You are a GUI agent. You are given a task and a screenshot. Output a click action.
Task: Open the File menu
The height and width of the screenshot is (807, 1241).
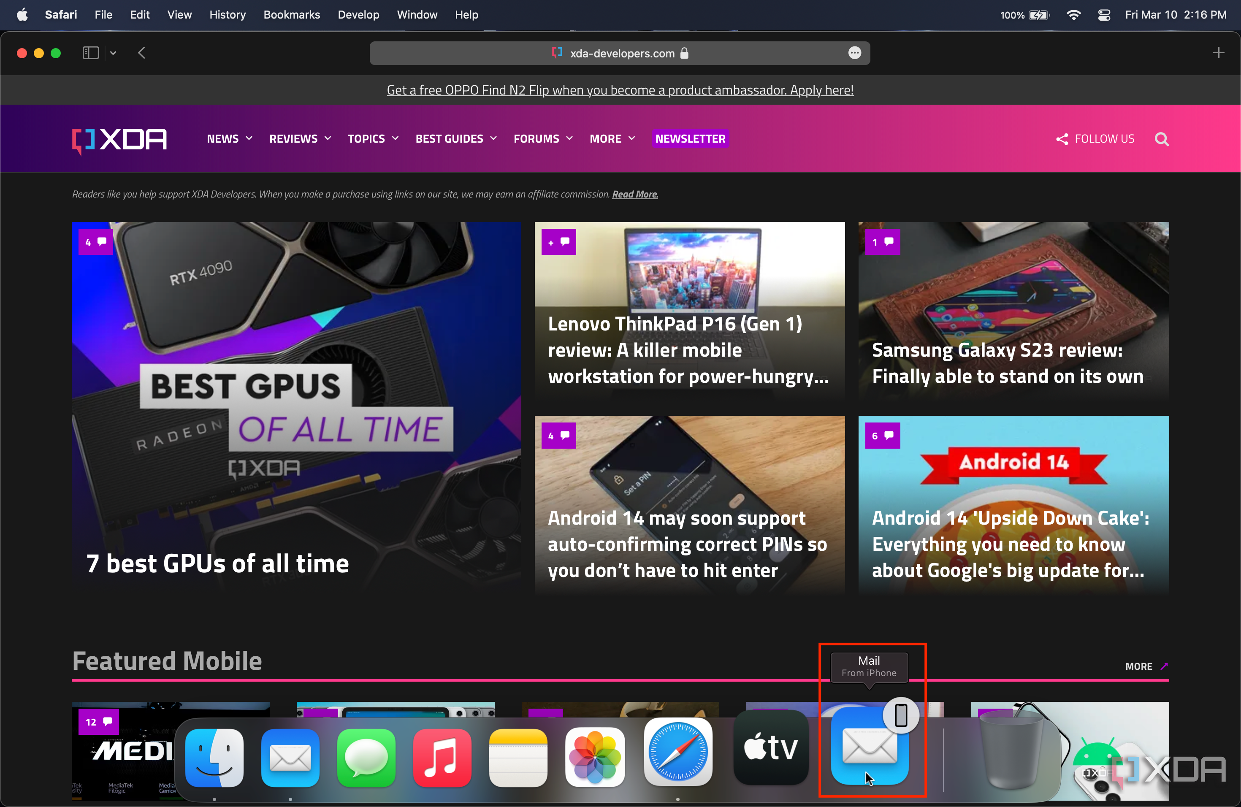[x=103, y=15]
